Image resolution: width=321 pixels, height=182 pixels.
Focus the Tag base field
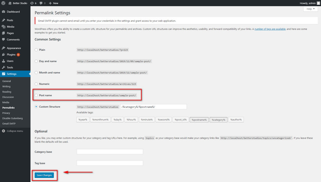pos(110,163)
